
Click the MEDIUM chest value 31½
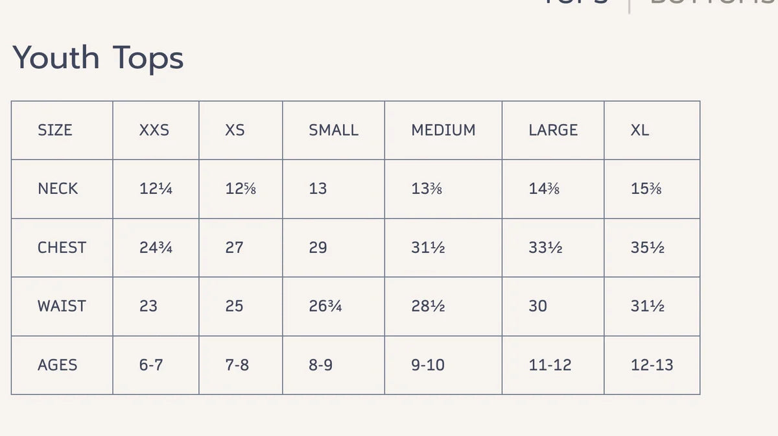pyautogui.click(x=428, y=247)
